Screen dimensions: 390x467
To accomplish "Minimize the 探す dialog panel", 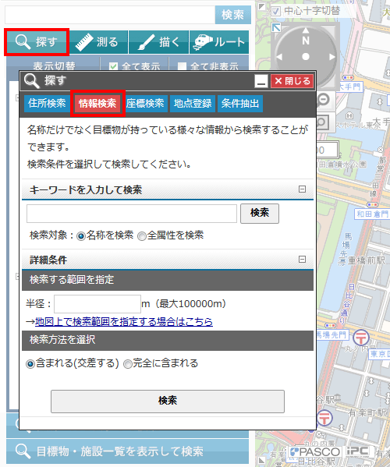I will pos(261,81).
